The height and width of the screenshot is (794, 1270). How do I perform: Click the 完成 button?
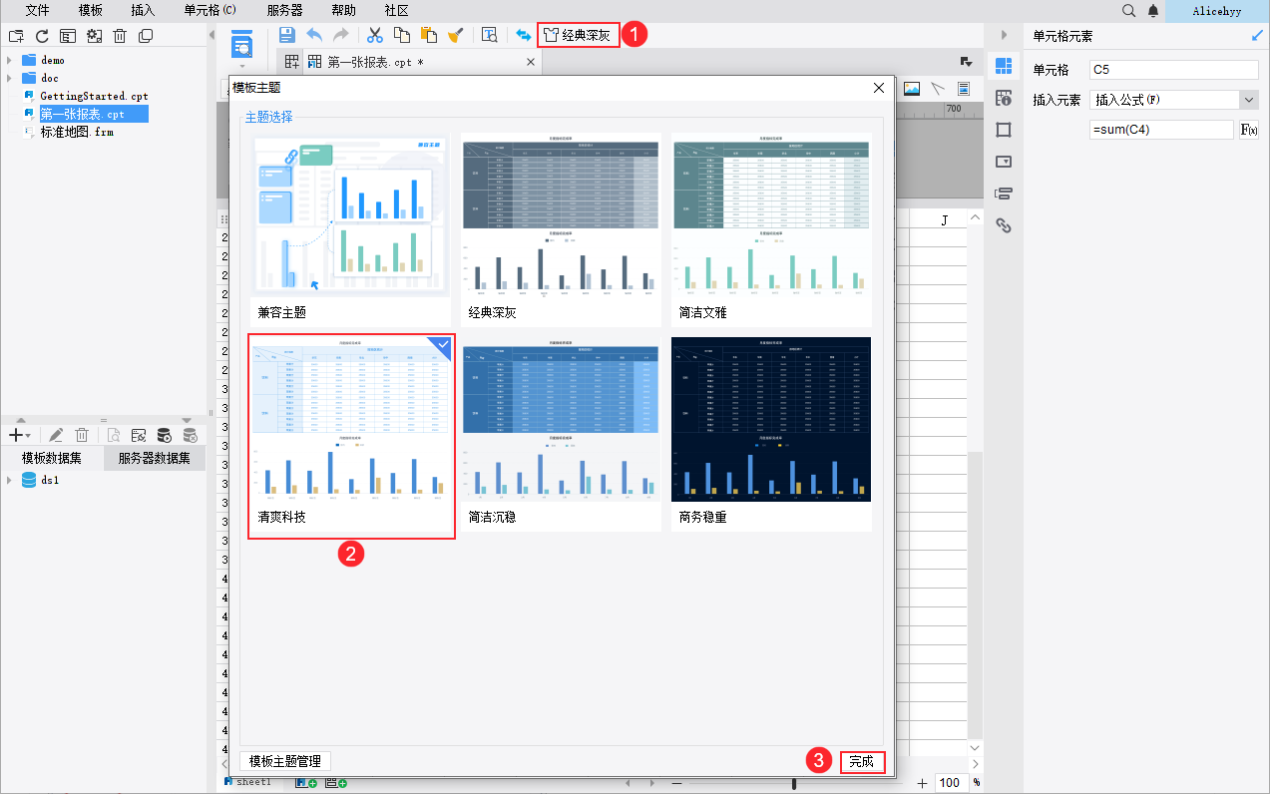click(x=862, y=761)
